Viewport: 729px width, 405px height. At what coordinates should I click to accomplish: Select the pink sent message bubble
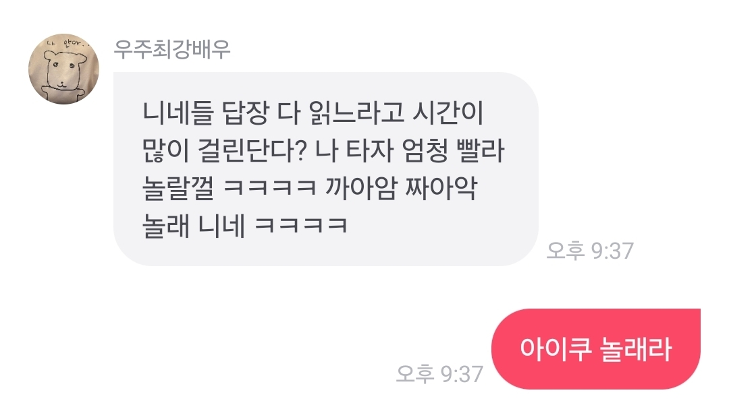pos(596,349)
